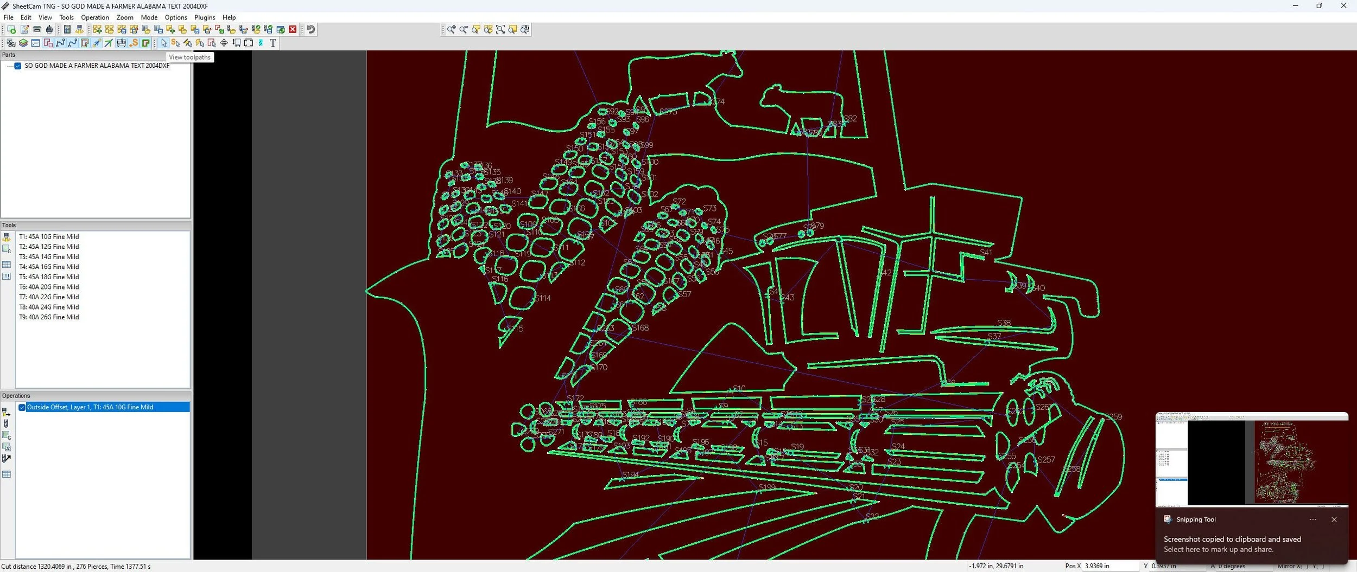Toggle the orange S start points icon
The width and height of the screenshot is (1357, 572).
pyautogui.click(x=134, y=43)
